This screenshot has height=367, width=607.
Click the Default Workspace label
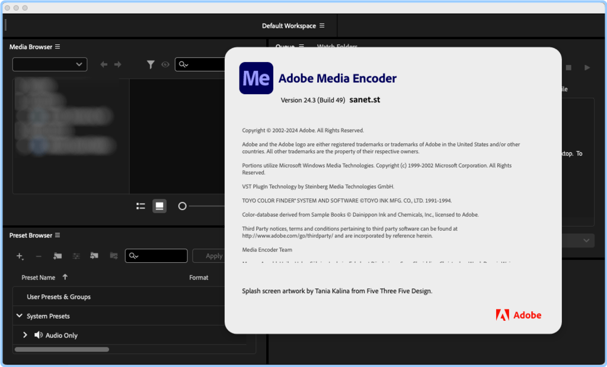[289, 26]
